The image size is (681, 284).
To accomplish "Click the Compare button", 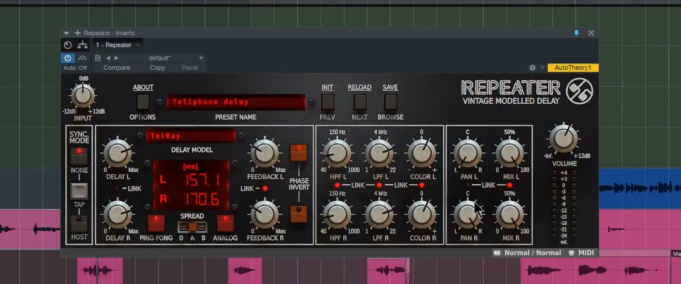I will [117, 67].
